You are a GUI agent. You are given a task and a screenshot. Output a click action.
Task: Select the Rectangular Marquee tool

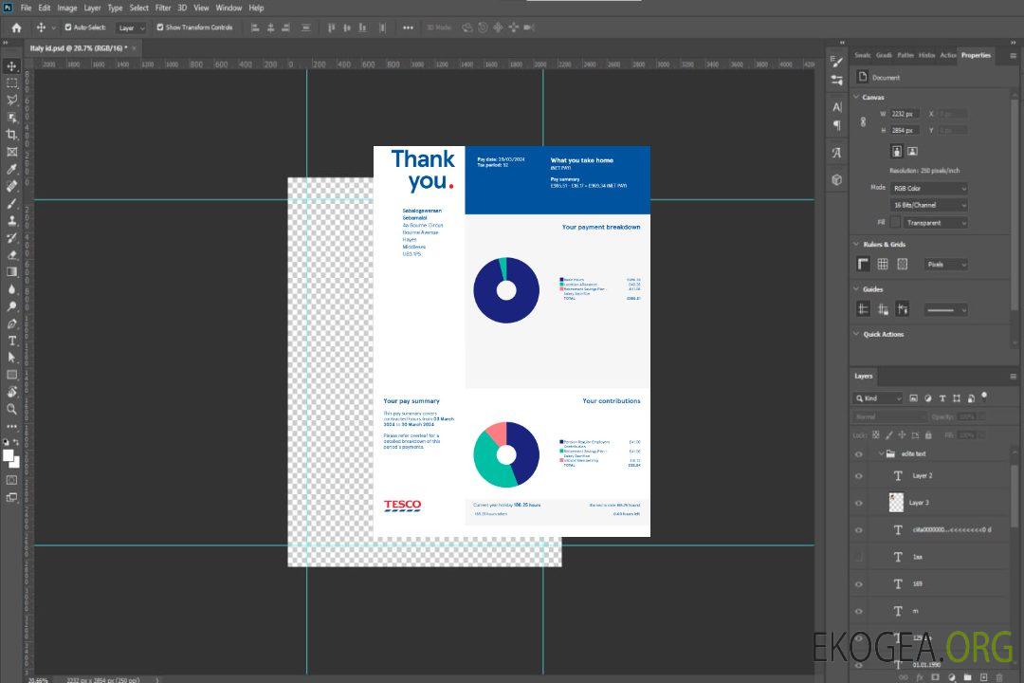point(11,83)
